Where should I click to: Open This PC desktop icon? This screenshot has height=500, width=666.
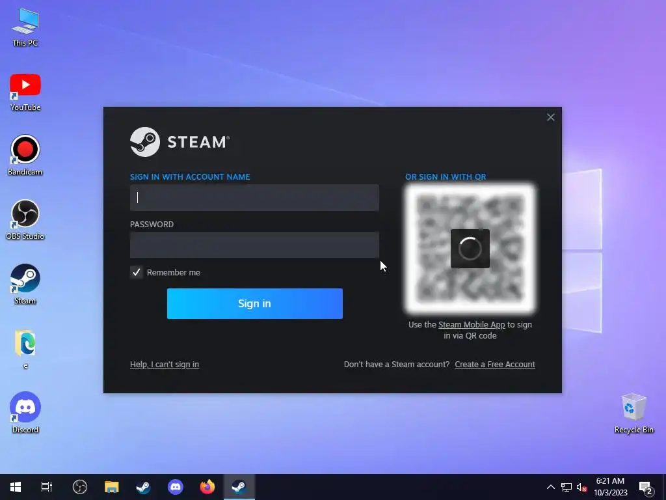click(25, 26)
